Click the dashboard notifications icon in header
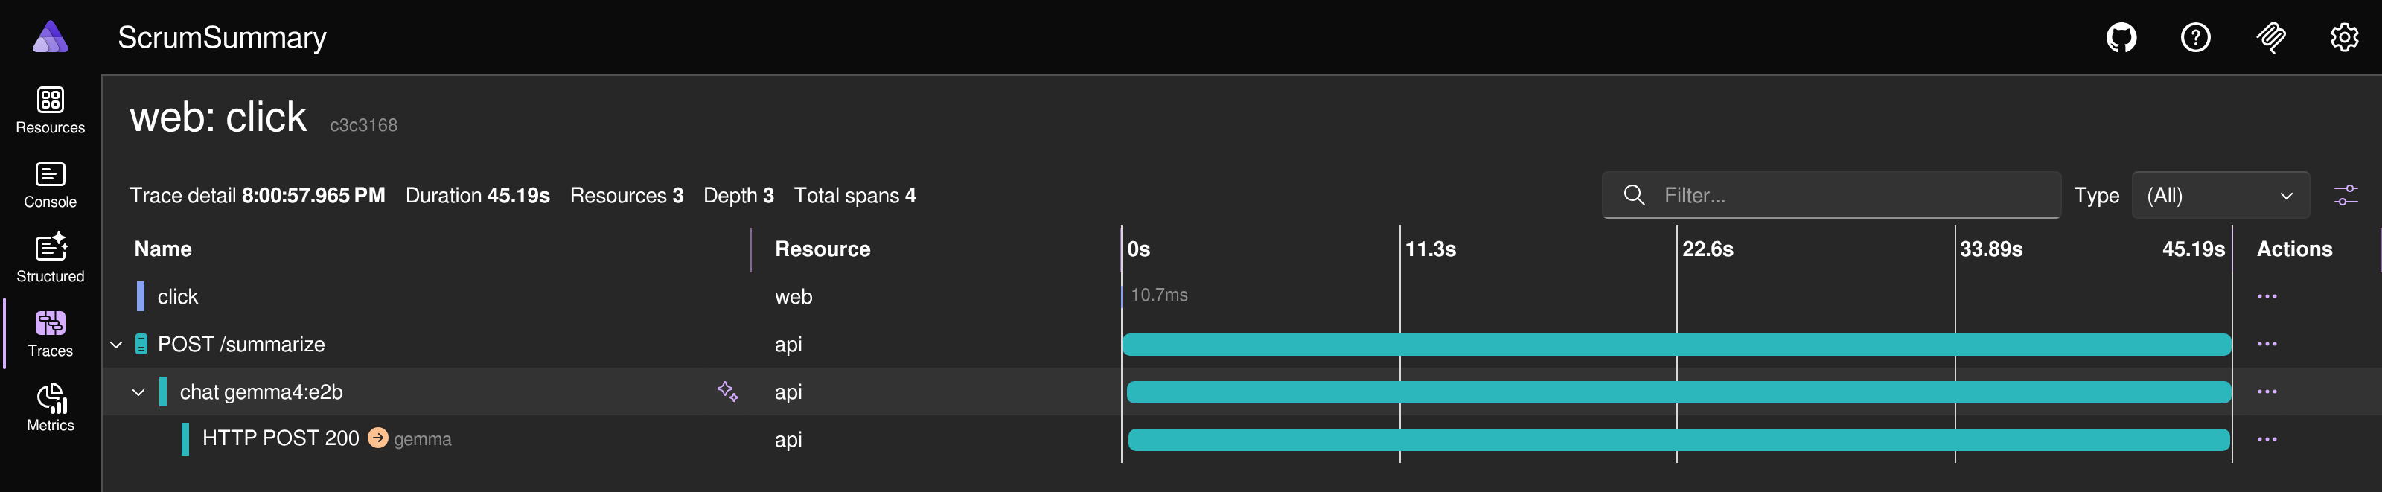Viewport: 2382px width, 492px height. pyautogui.click(x=2270, y=38)
